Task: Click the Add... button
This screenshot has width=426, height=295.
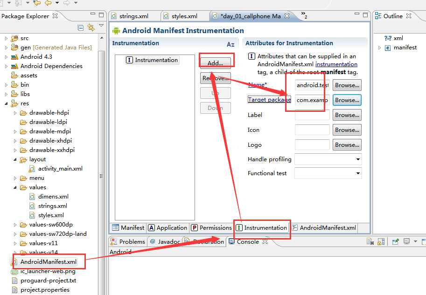Action: 216,63
